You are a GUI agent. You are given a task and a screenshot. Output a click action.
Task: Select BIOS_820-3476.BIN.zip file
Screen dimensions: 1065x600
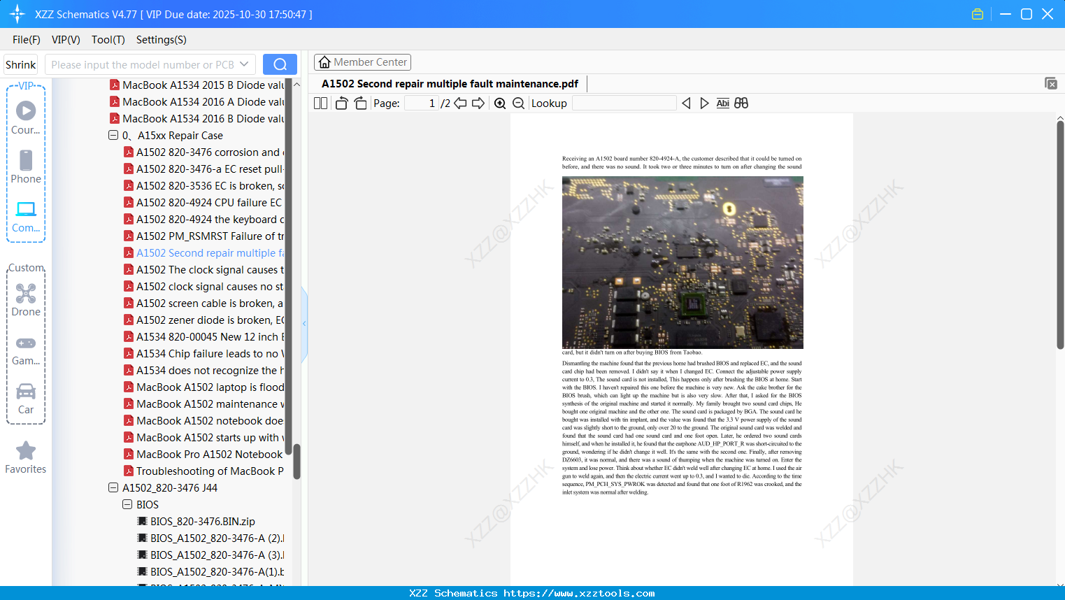(x=196, y=522)
